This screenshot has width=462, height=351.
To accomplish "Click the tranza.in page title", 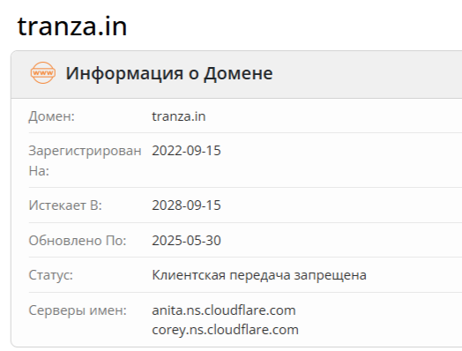I will pos(72,26).
